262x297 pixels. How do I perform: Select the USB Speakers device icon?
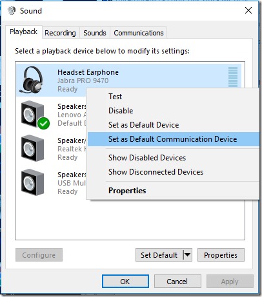pyautogui.click(x=33, y=182)
